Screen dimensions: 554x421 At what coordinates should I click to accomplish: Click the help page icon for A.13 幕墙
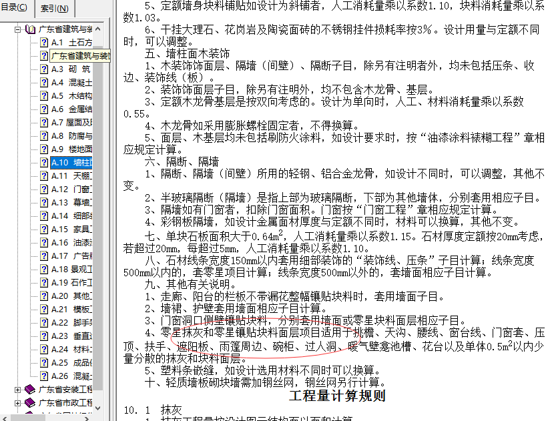[44, 203]
